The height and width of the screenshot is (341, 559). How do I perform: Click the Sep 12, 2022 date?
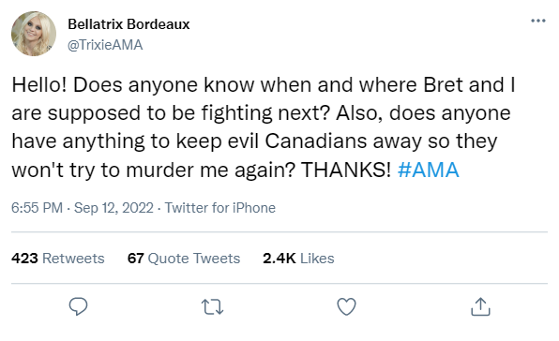(113, 208)
